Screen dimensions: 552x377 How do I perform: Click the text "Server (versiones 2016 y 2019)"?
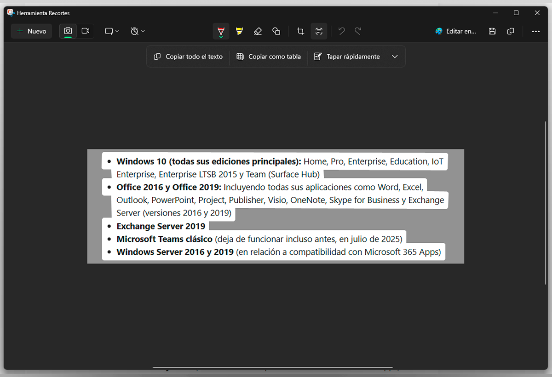tap(174, 213)
